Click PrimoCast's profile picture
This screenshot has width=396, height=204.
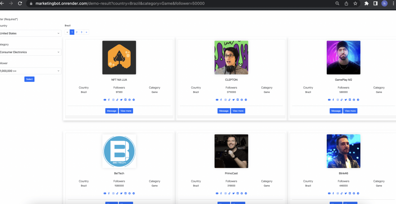[231, 151]
